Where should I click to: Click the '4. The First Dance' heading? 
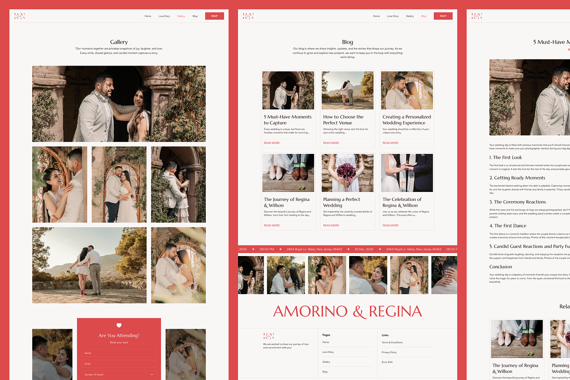508,226
